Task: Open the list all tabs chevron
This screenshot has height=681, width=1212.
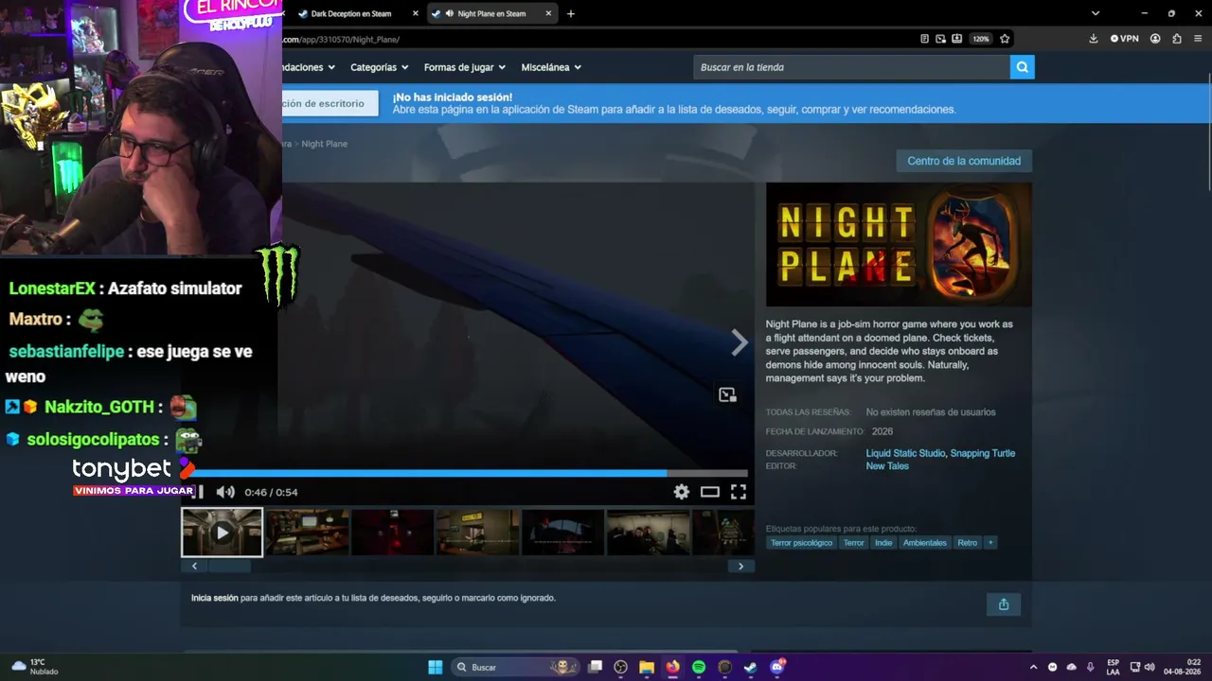Action: point(1096,13)
